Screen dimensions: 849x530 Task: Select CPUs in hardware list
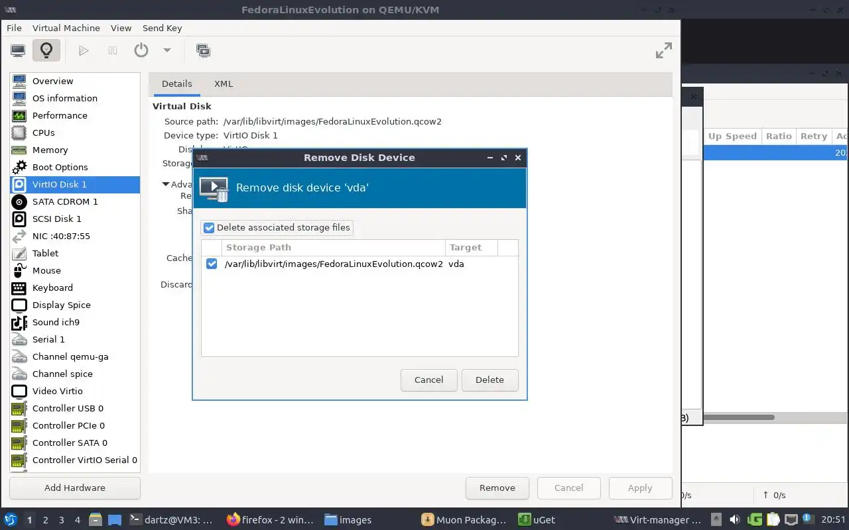(x=75, y=132)
